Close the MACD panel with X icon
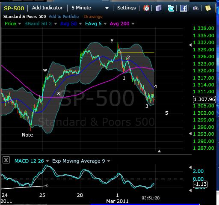Image resolution: width=219 pixels, height=205 pixels. (6, 160)
